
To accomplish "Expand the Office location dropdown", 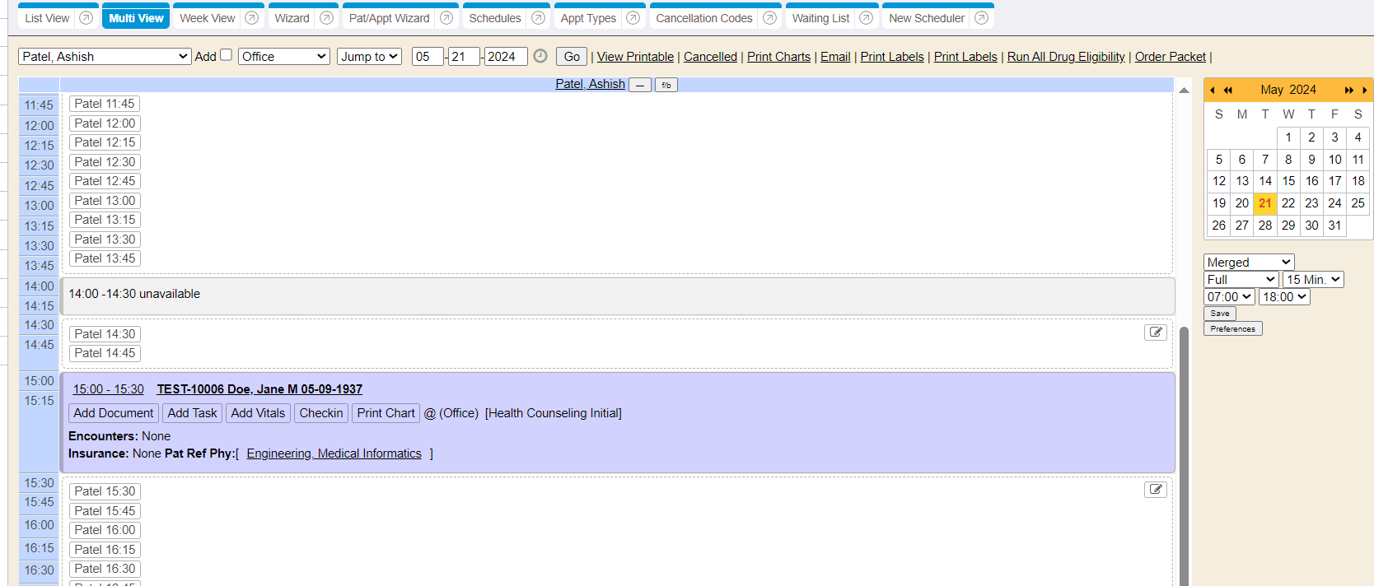I will (284, 56).
